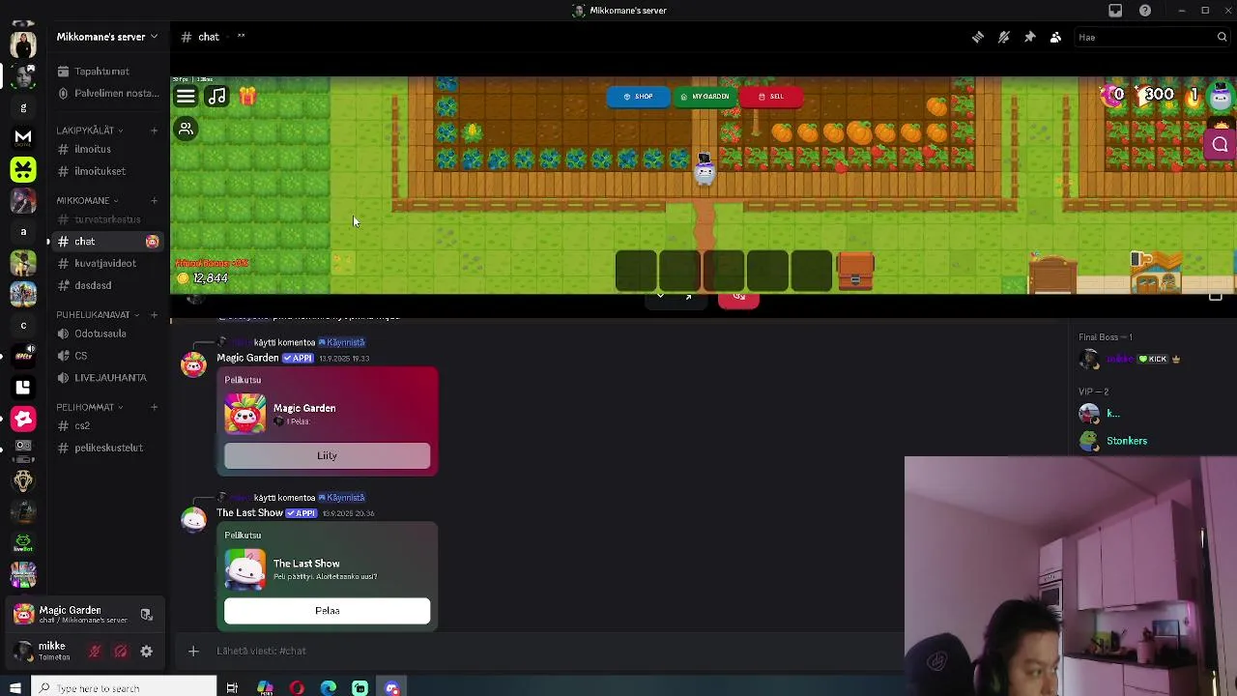
Task: Collapse the PELIHOMMAT category
Action: [x=89, y=408]
